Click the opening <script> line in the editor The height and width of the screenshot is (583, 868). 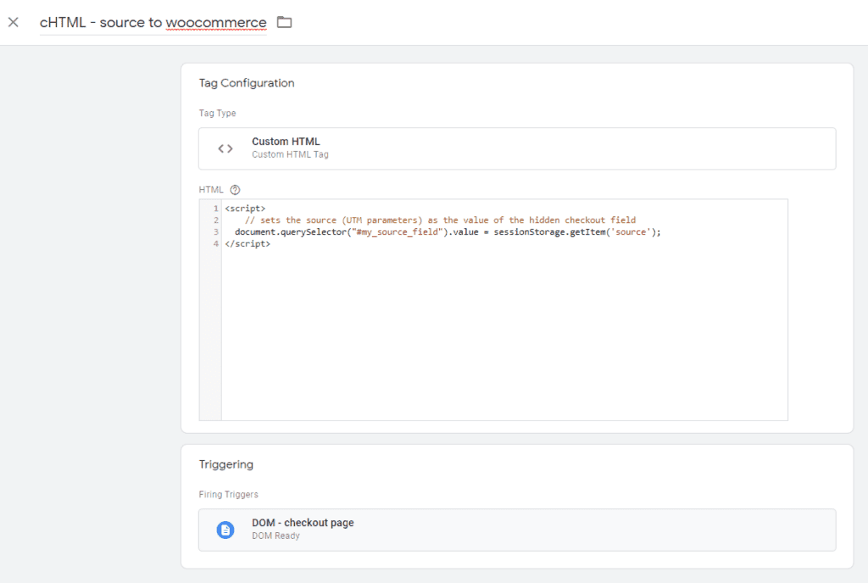(245, 208)
